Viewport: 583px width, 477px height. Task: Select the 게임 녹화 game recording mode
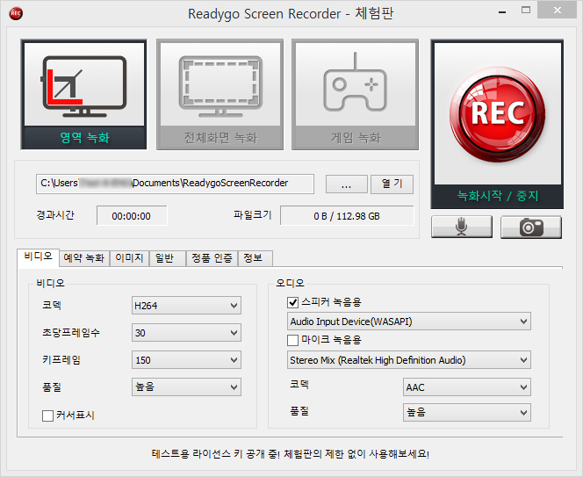point(355,95)
